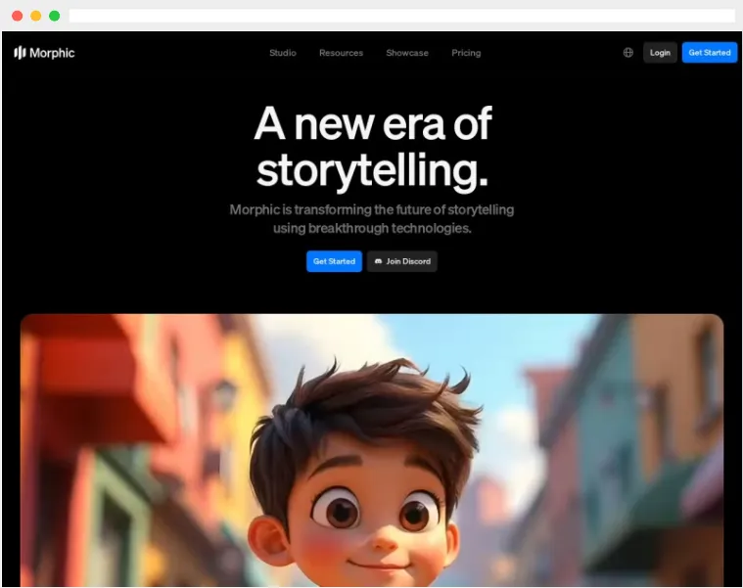
Task: Click the red close window dot
Action: pos(17,16)
